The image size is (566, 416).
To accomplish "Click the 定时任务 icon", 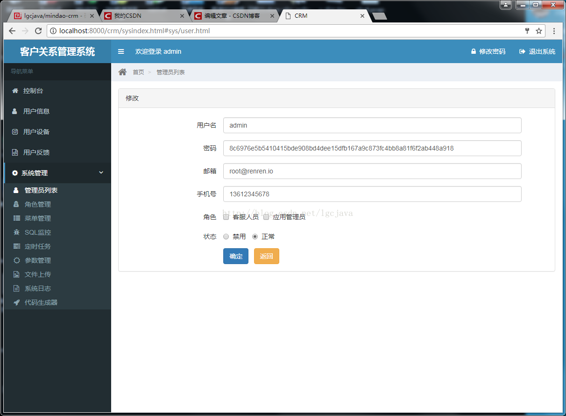I will (16, 246).
